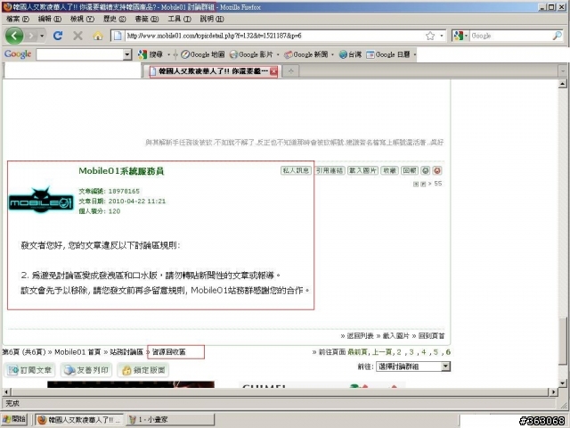Switch to 1 - 小畫家 taskbar window
This screenshot has width=570, height=428.
[x=170, y=420]
